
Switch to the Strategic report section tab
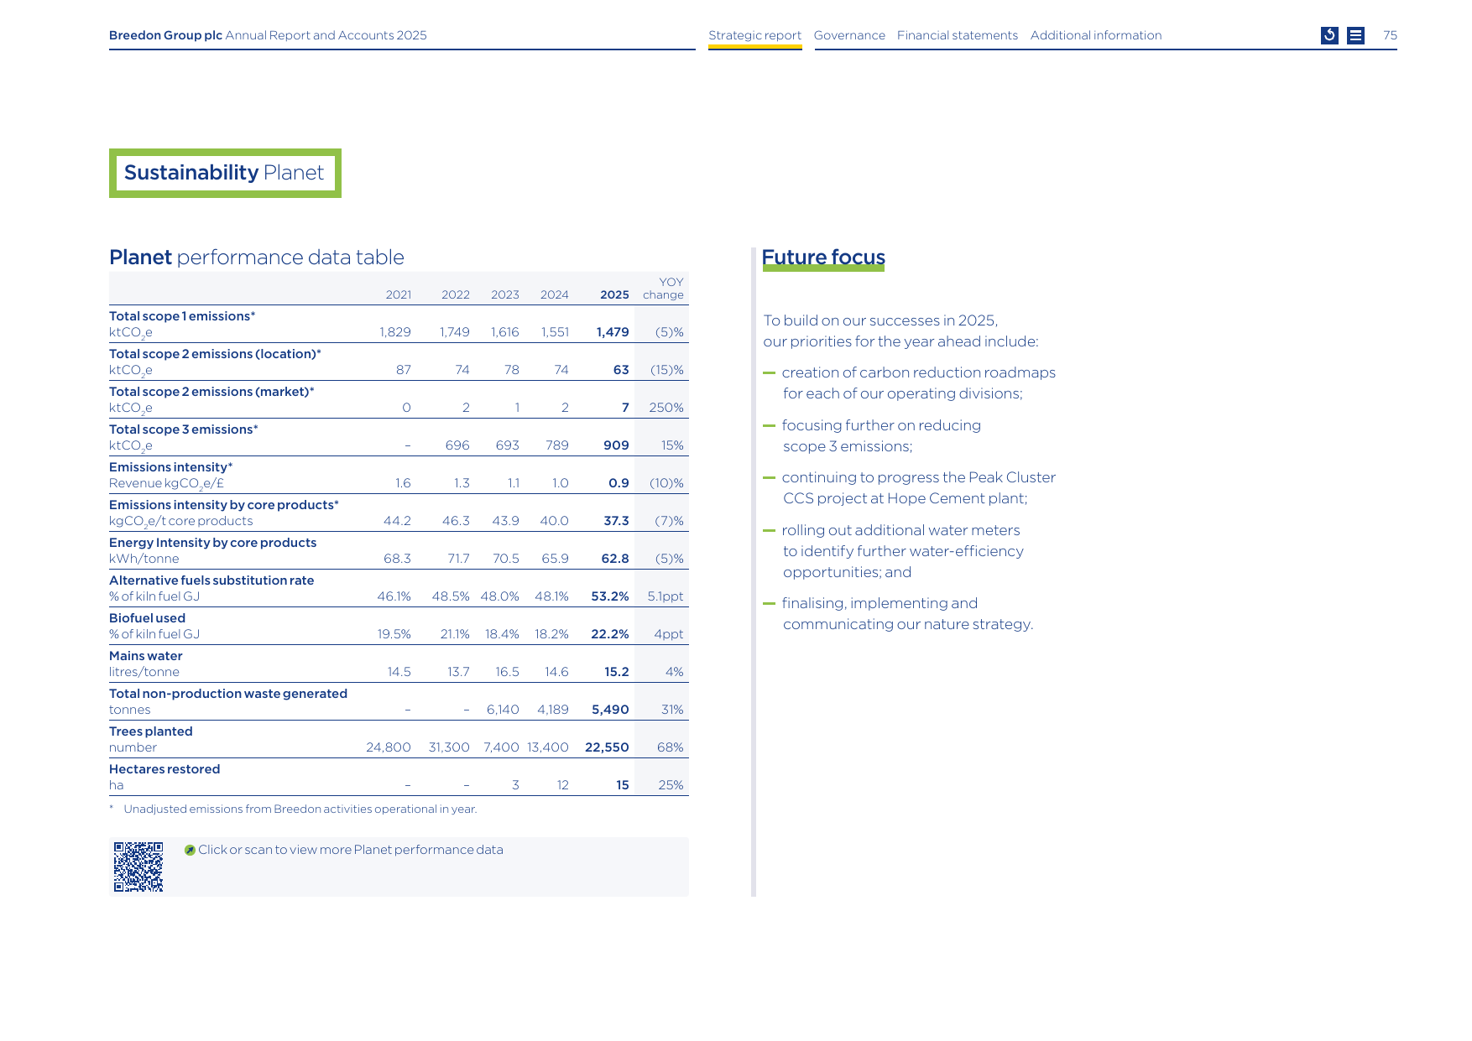(754, 35)
